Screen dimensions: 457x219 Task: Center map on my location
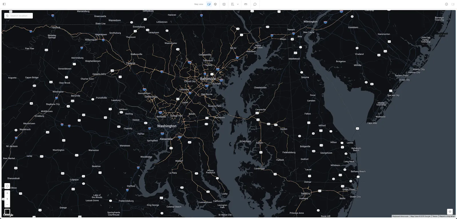click(7, 186)
